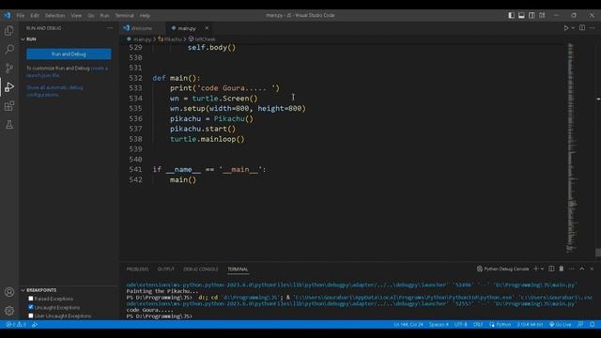Toggle secondary side bar layout icon
Viewport: 601px width, 338px height.
(x=532, y=15)
